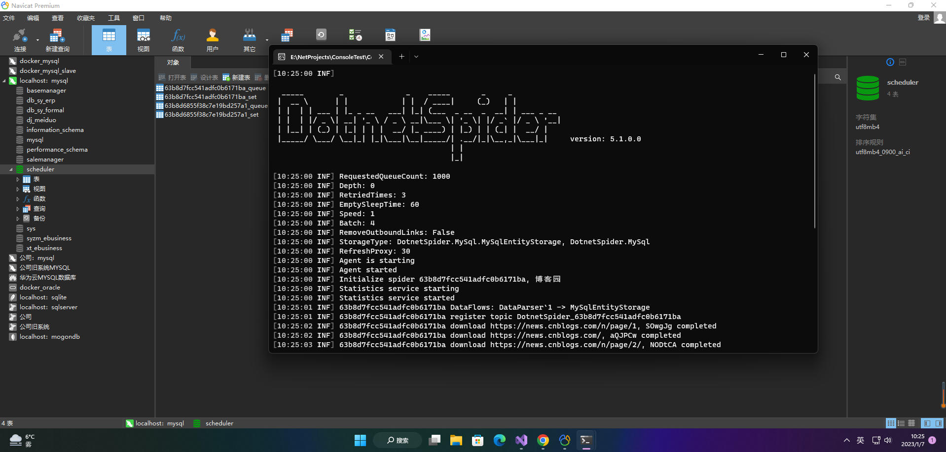
Task: Click the automation schedule icon in toolbar
Action: pyautogui.click(x=355, y=34)
